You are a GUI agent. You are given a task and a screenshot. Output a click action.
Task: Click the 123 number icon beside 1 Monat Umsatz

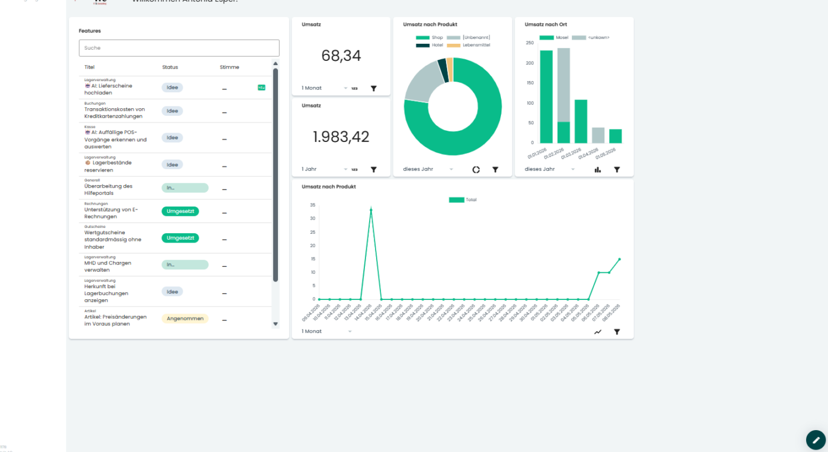coord(354,88)
